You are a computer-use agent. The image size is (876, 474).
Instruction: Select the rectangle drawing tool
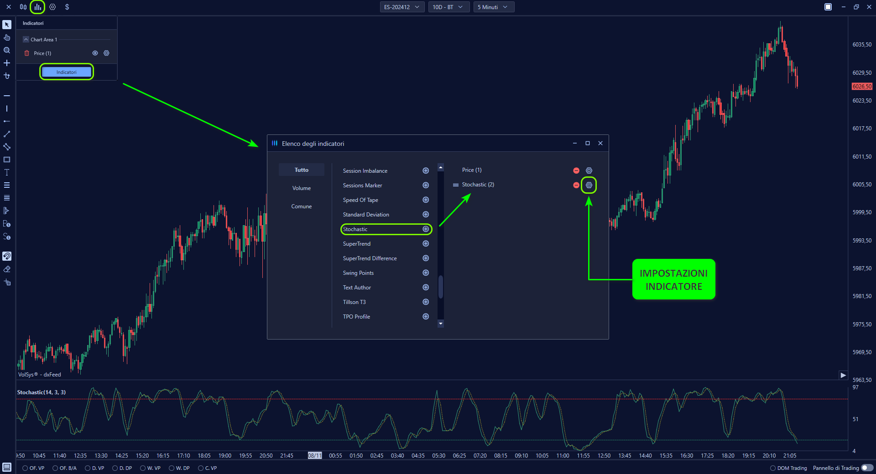tap(7, 160)
